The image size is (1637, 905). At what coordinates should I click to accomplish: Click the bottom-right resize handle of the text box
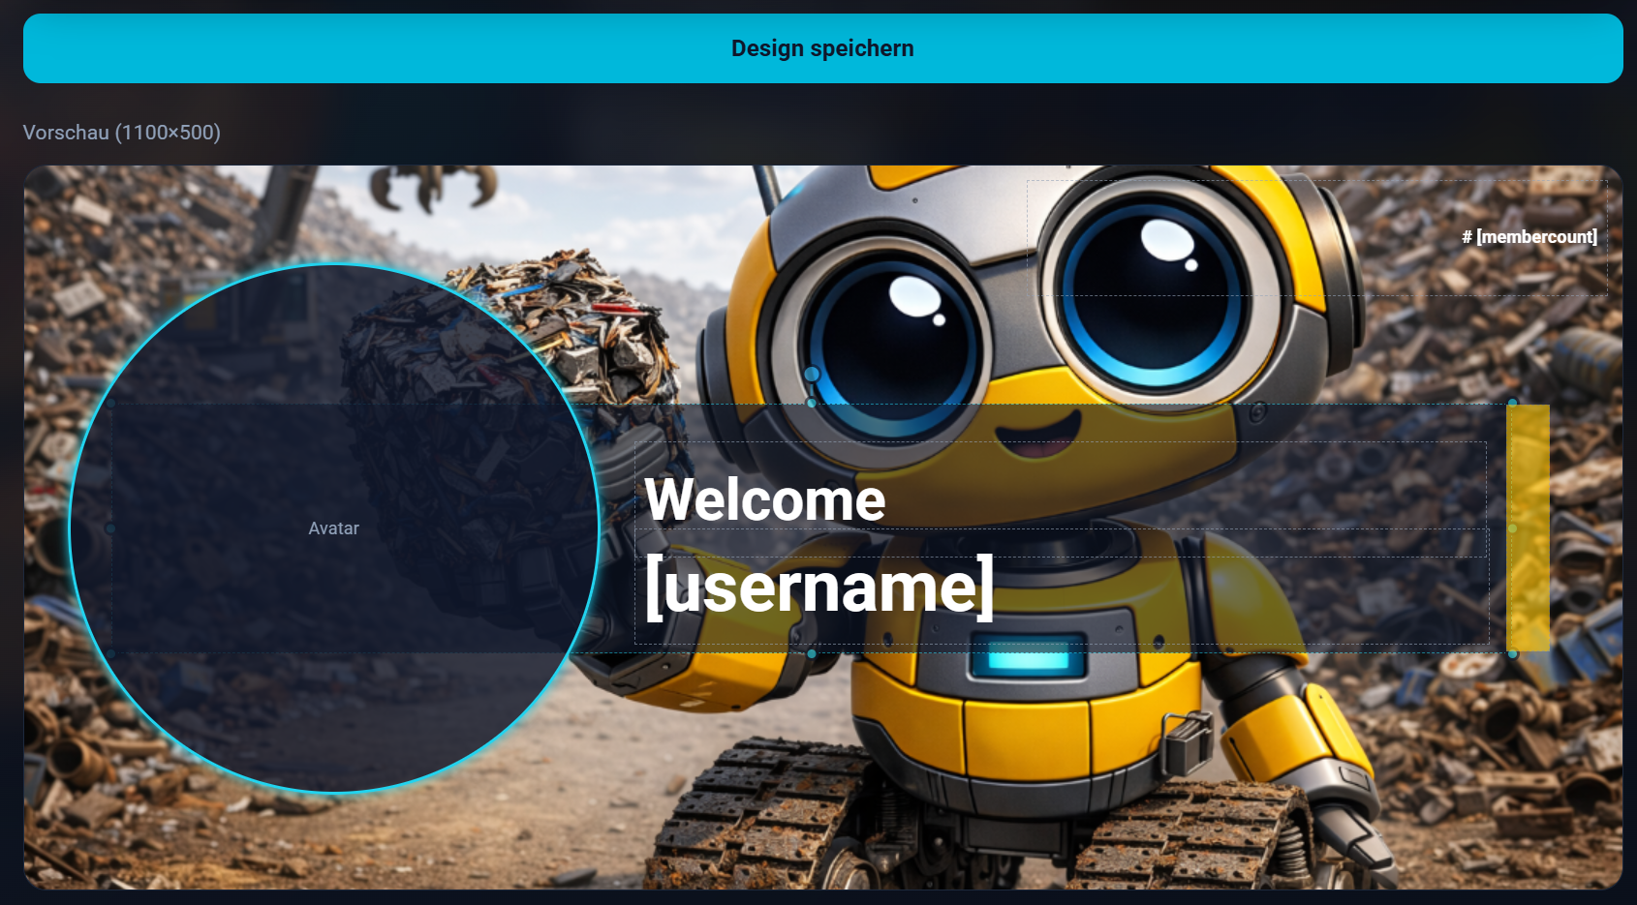tap(1511, 654)
